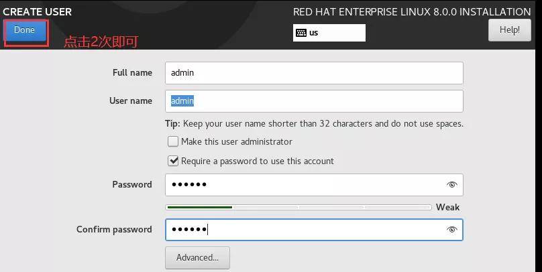Select the us keyboard layout indicator
The height and width of the screenshot is (272, 542).
pos(329,33)
